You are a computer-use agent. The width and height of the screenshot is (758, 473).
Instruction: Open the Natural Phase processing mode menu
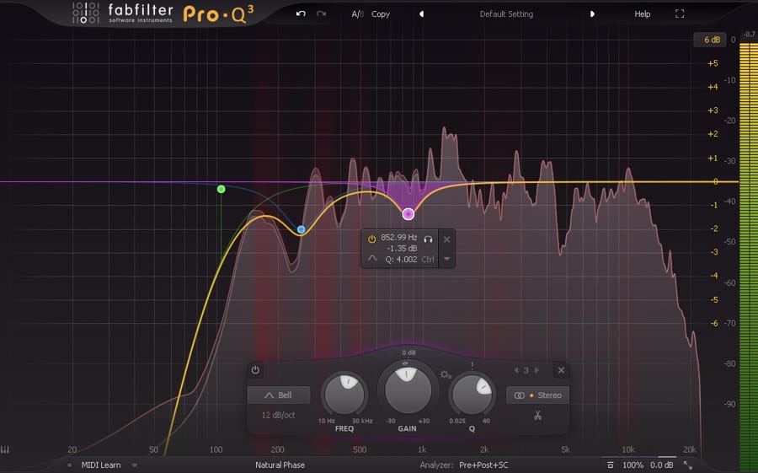pos(280,465)
